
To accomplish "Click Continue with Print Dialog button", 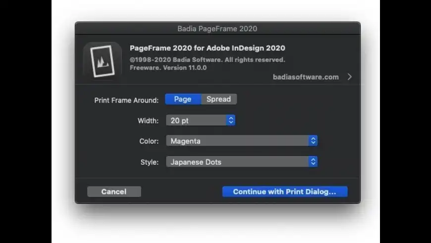I will pos(285,191).
